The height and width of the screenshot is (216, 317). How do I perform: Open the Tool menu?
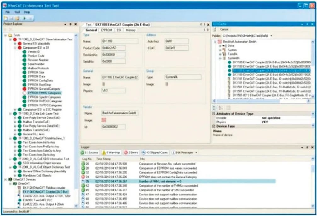tap(17, 12)
